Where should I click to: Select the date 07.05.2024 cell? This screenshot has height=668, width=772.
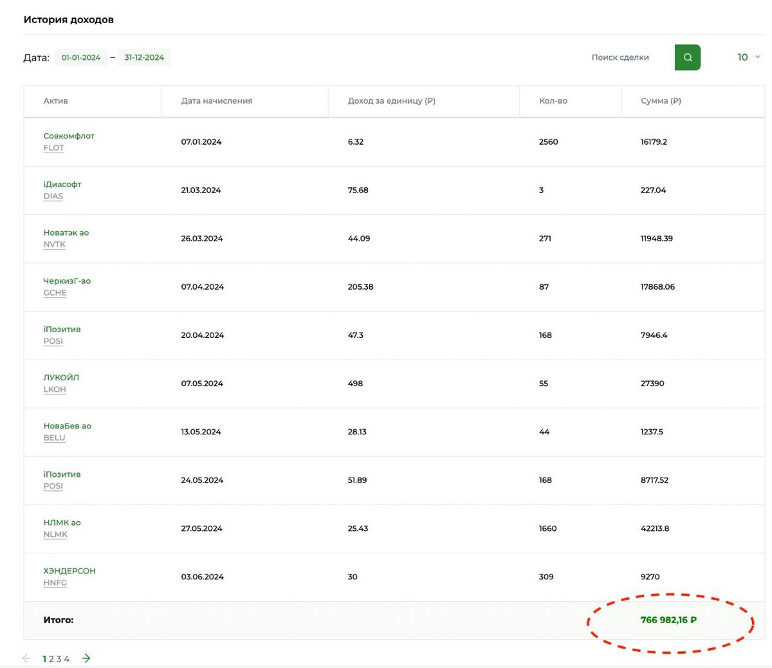pos(202,384)
